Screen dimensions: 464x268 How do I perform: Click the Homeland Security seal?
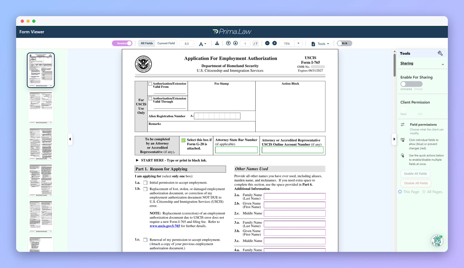pyautogui.click(x=143, y=64)
